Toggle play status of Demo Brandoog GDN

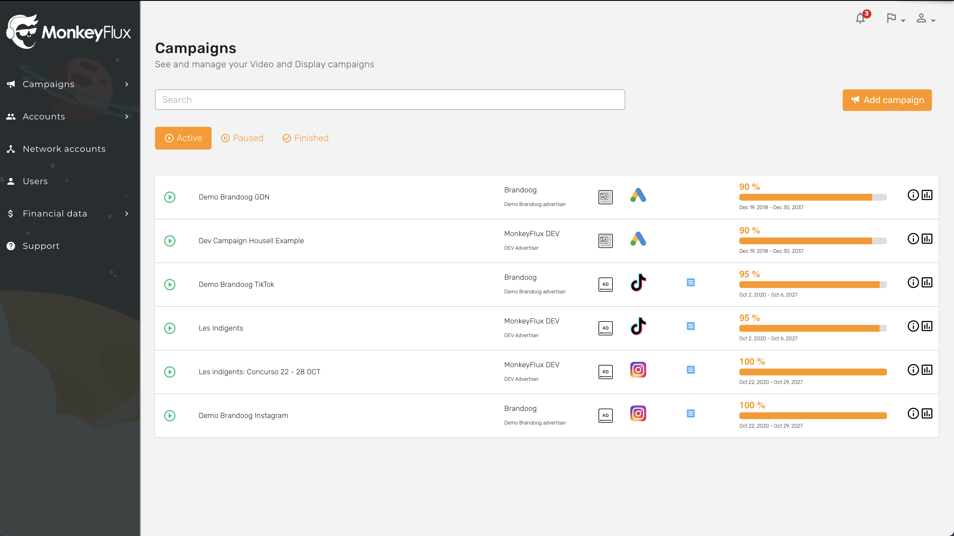tap(170, 197)
